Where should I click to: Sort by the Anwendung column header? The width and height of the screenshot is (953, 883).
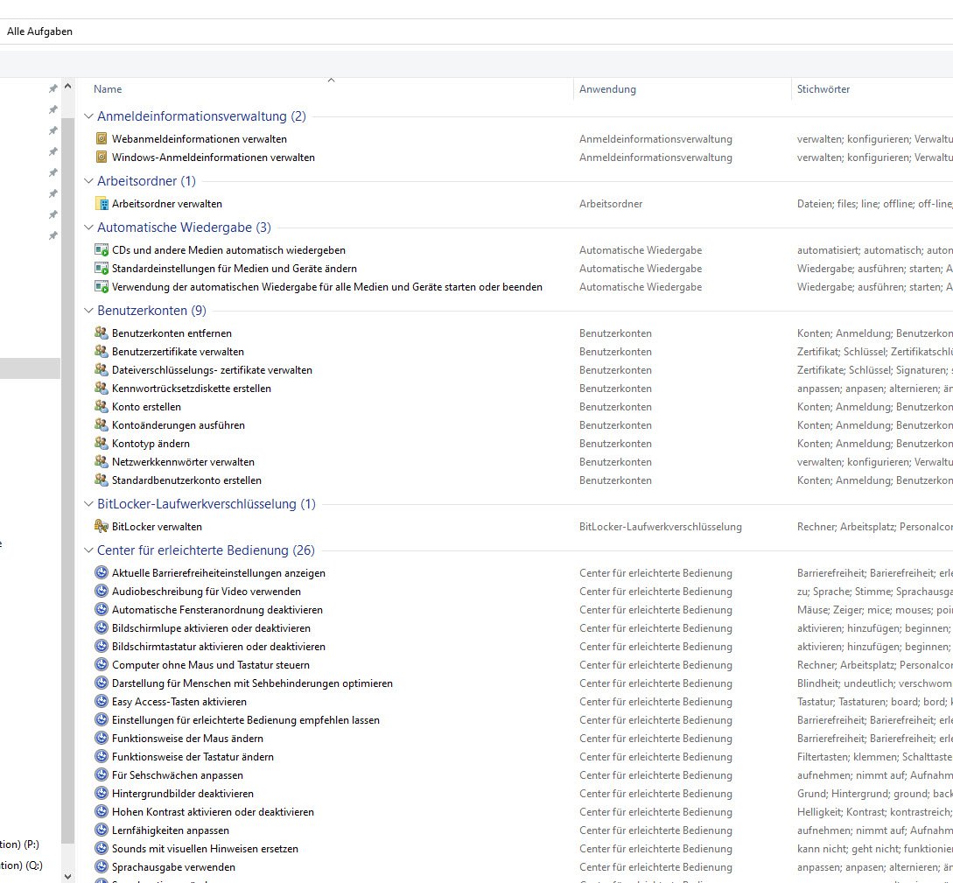coord(607,89)
